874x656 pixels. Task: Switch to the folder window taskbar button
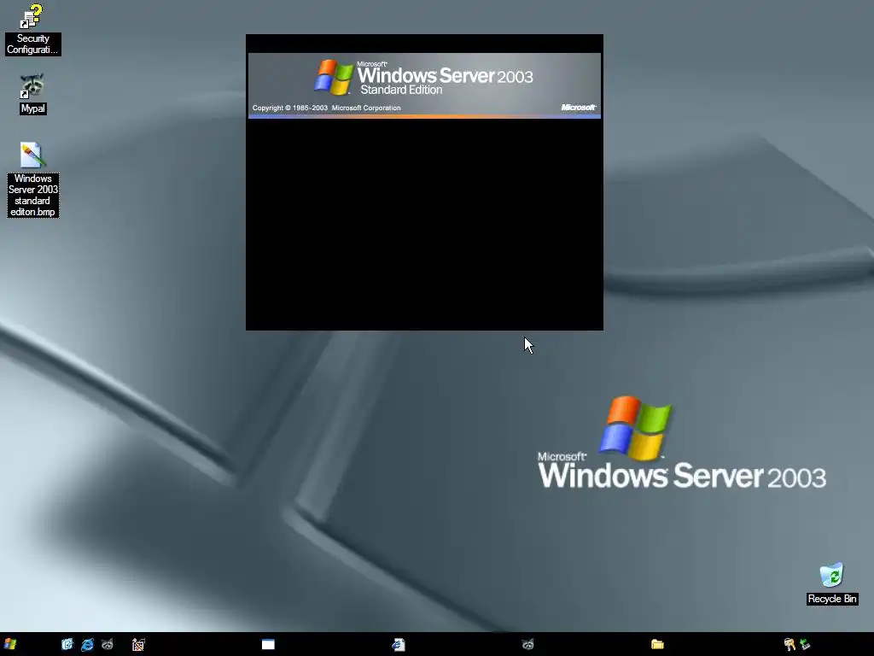coord(658,644)
